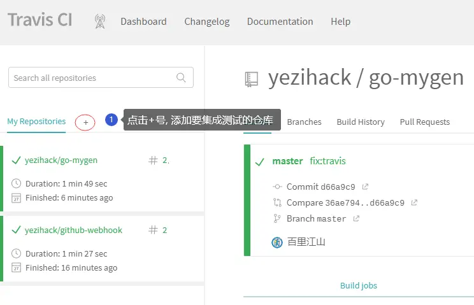
Task: Click the branch icon beside Branch master
Action: 276,218
